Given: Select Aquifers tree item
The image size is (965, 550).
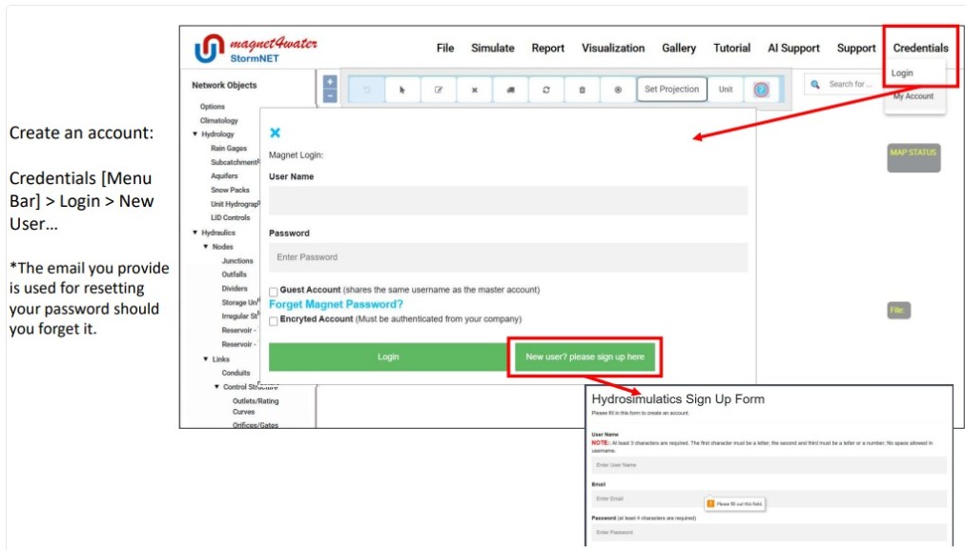Looking at the screenshot, I should [224, 176].
